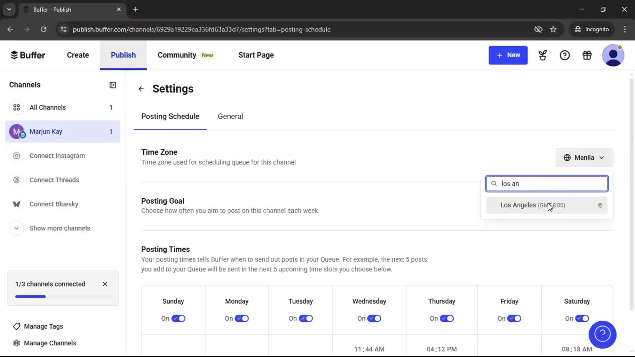
Task: Open the Community page
Action: 176,55
